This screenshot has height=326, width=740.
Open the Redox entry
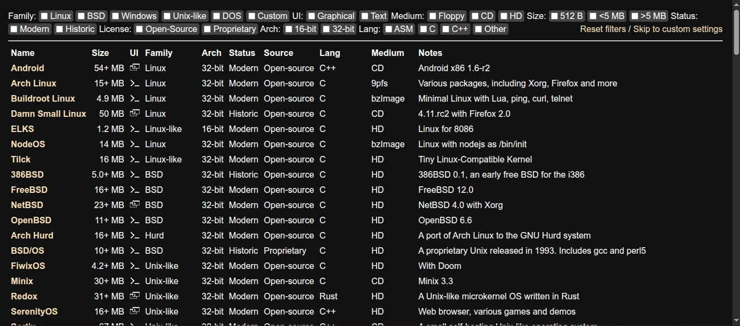coord(24,296)
